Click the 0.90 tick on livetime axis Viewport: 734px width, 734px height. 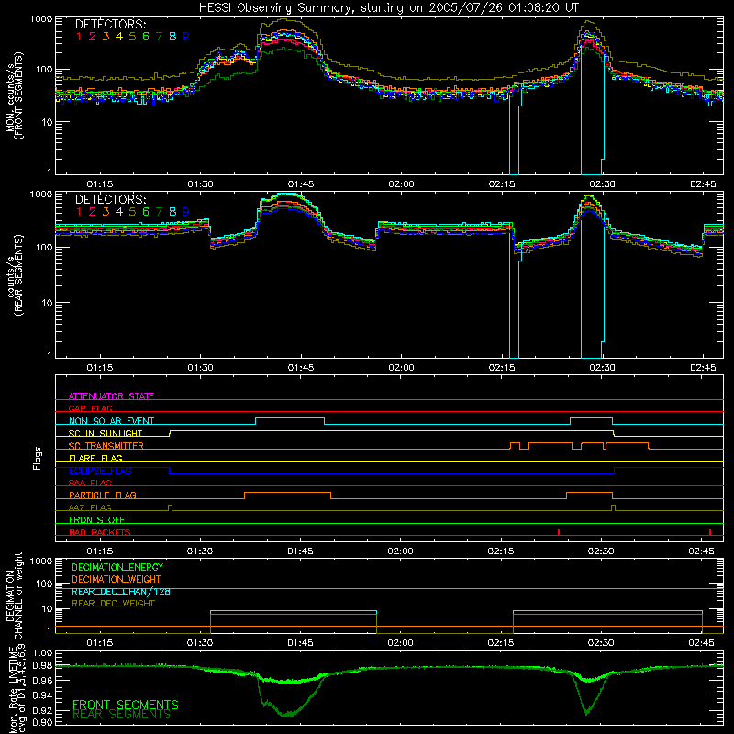click(43, 722)
